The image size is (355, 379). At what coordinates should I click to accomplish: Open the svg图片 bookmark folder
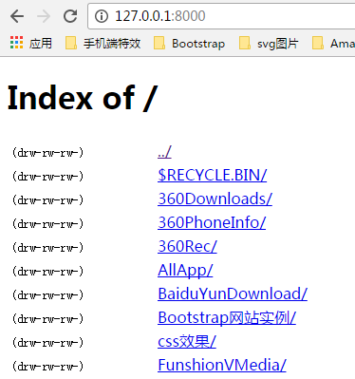(278, 44)
